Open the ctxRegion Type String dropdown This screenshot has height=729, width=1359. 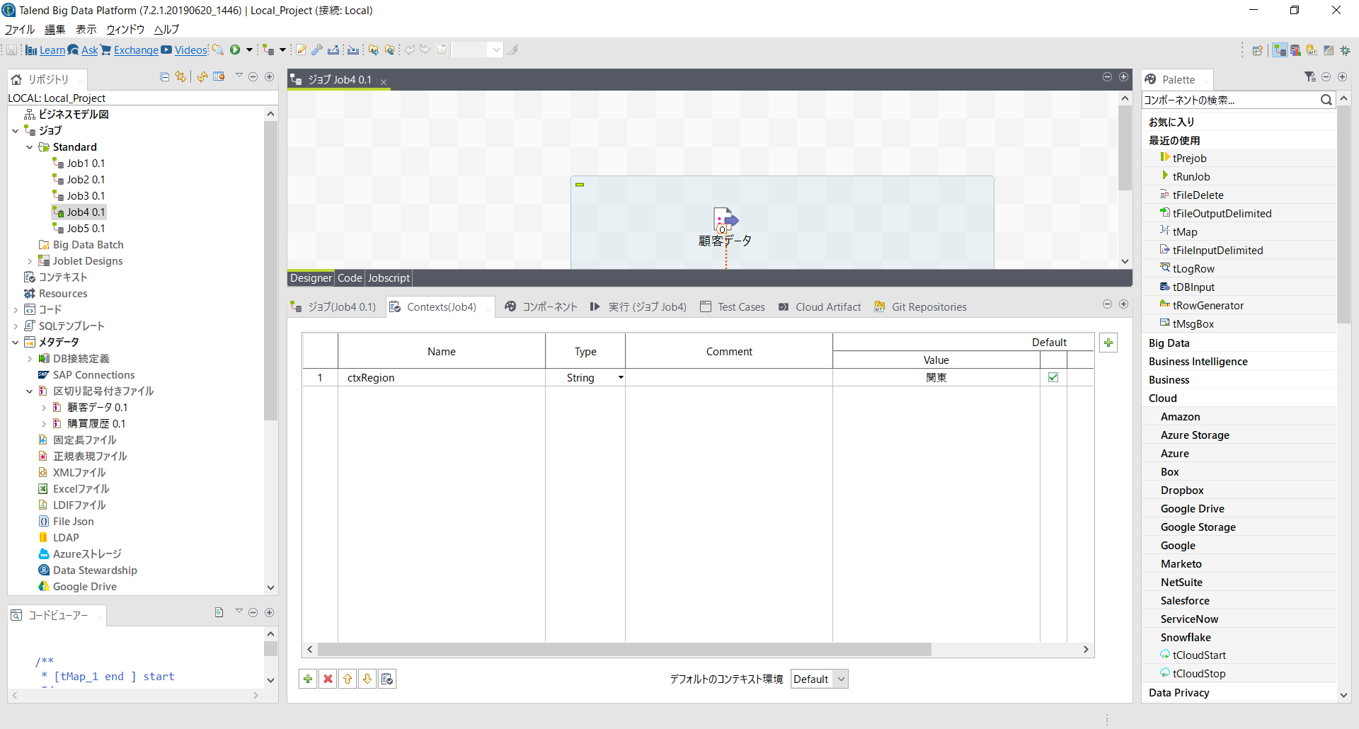(621, 377)
